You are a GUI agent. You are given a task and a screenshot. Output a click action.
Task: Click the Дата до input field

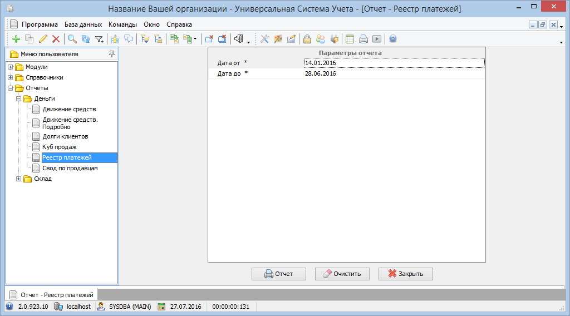(x=394, y=73)
